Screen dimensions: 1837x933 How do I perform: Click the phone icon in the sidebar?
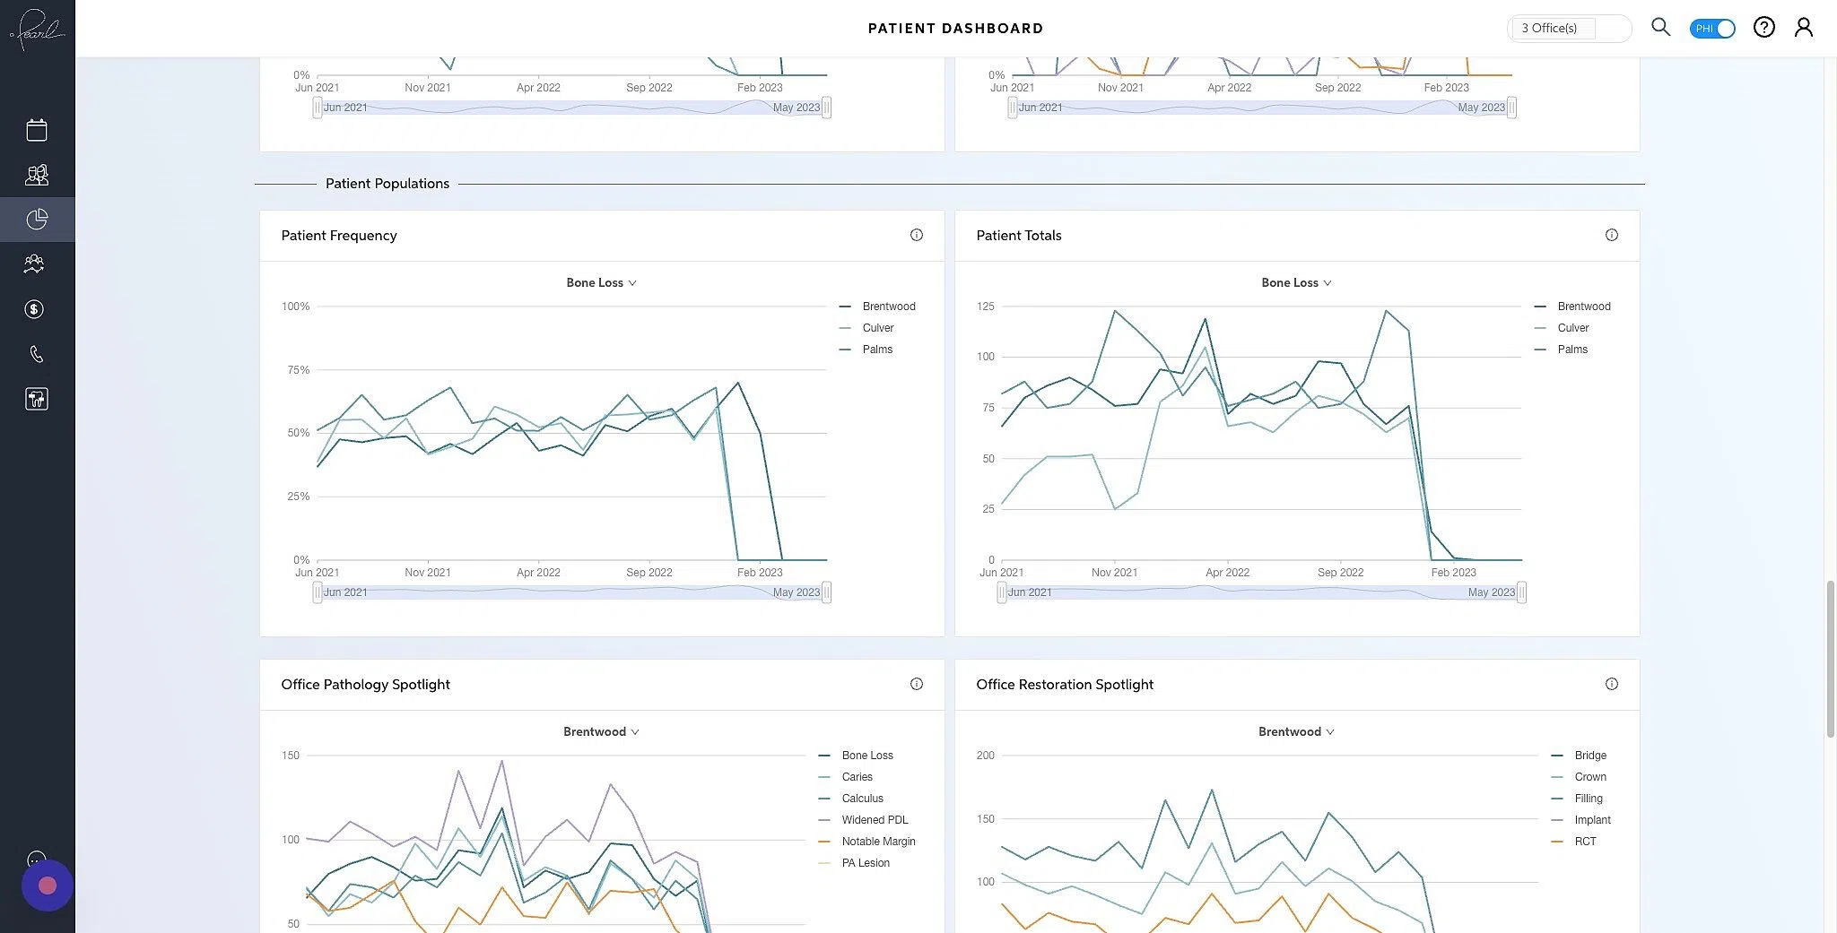coord(36,353)
